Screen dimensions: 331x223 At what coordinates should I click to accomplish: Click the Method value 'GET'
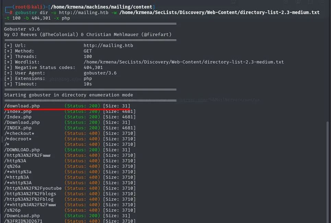point(87,51)
